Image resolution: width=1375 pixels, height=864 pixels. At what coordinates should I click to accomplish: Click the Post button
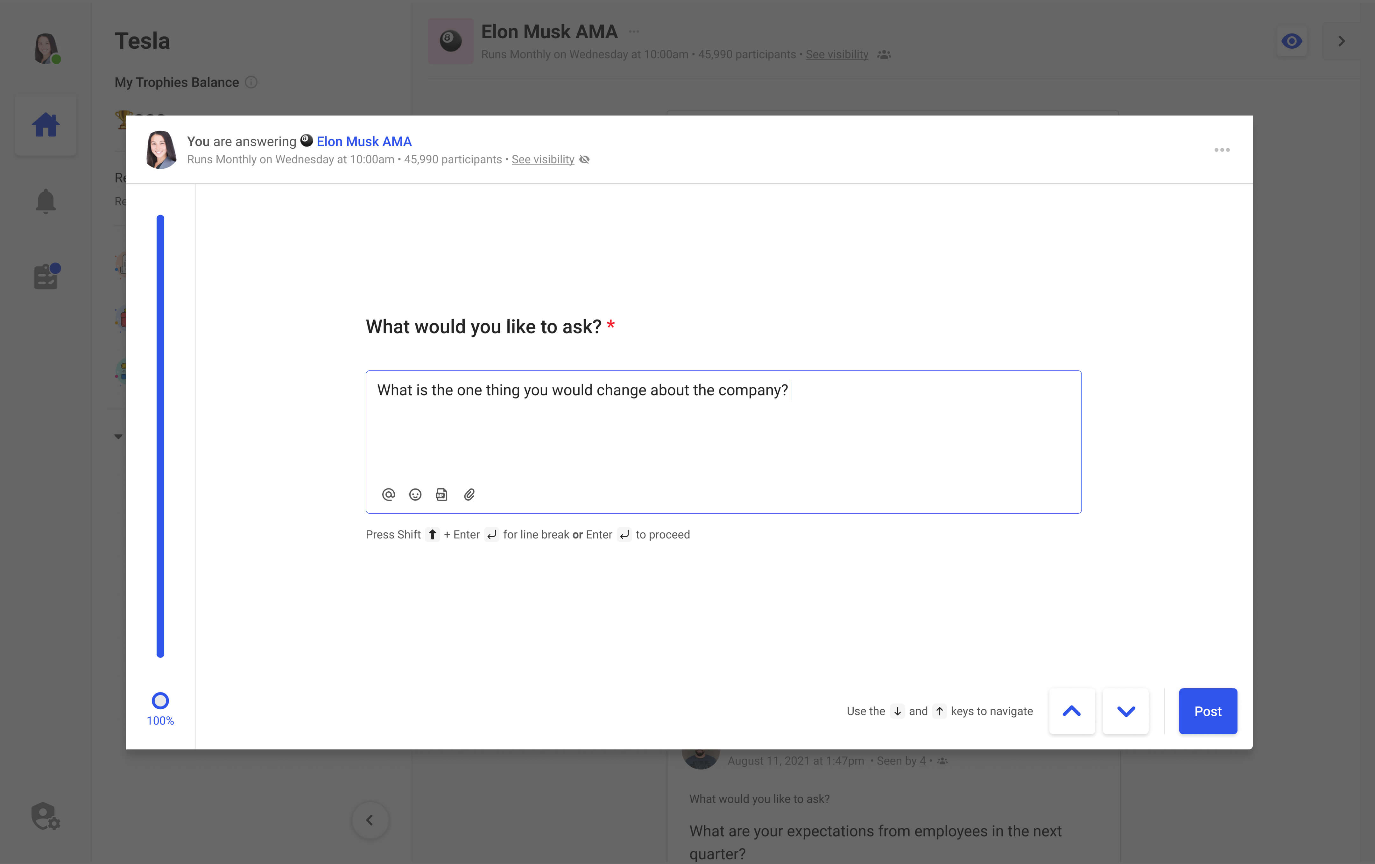coord(1208,711)
